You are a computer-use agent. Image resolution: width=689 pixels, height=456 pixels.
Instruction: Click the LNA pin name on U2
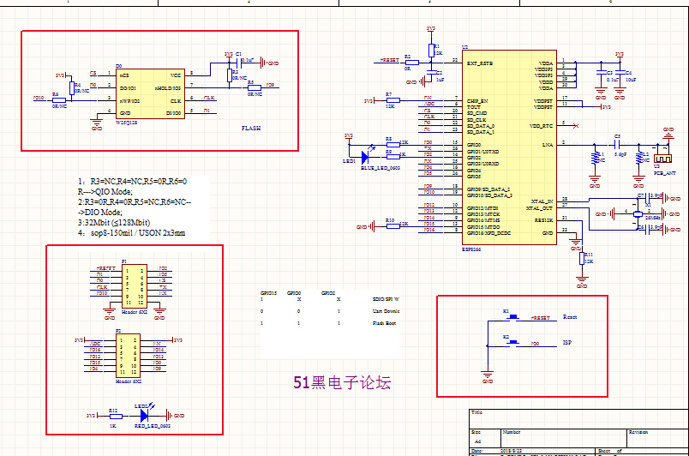pyautogui.click(x=548, y=145)
